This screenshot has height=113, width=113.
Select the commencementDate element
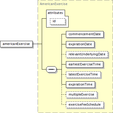click(85, 34)
